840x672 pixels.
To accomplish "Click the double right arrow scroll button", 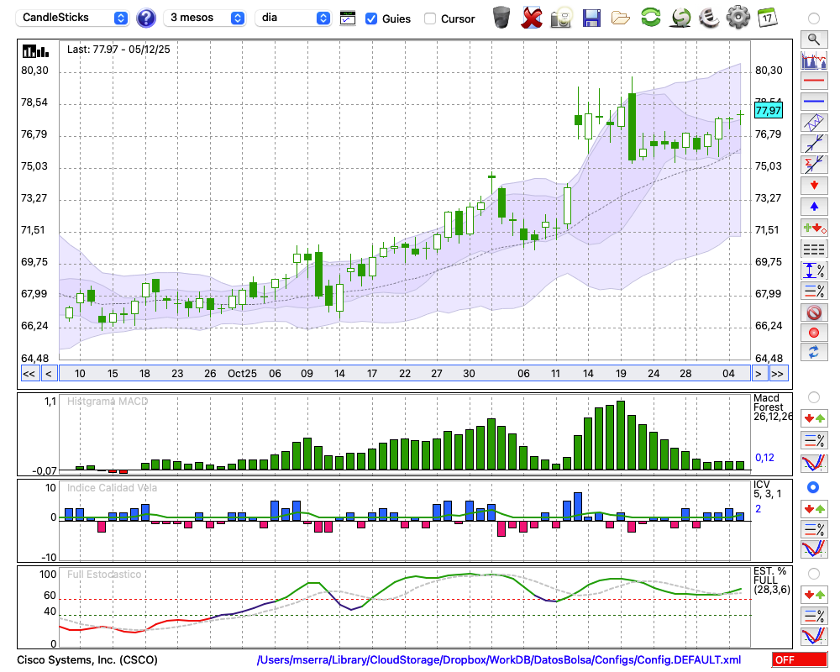I will [x=778, y=374].
